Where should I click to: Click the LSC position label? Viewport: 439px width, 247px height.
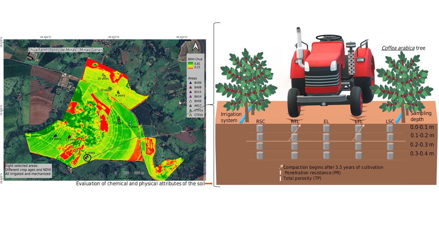pyautogui.click(x=391, y=121)
